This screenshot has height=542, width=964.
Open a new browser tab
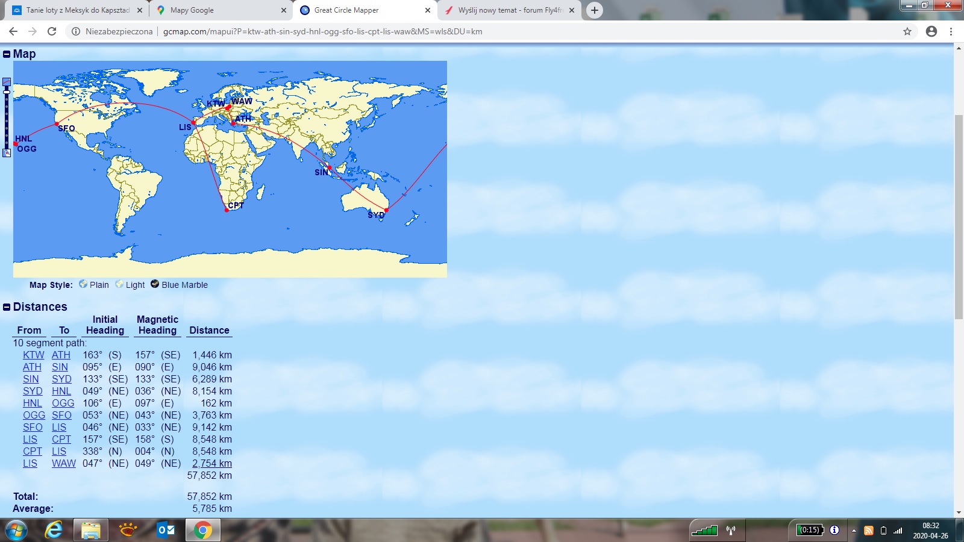click(x=595, y=10)
